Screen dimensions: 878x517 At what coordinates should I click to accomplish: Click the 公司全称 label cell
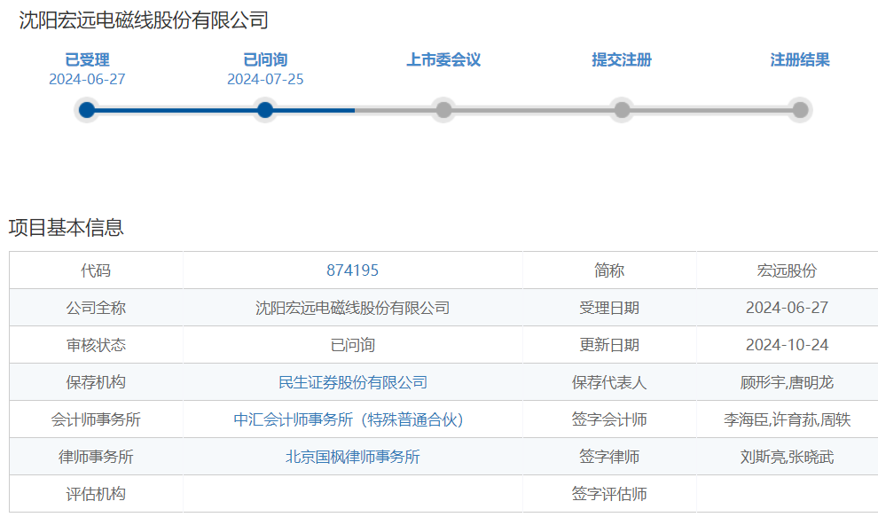(96, 308)
